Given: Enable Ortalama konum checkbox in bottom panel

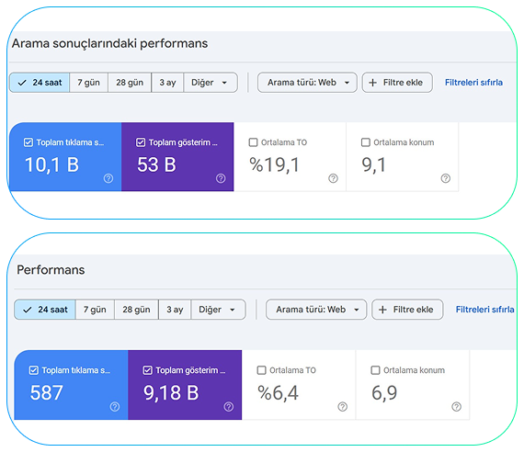Looking at the screenshot, I should (x=376, y=370).
